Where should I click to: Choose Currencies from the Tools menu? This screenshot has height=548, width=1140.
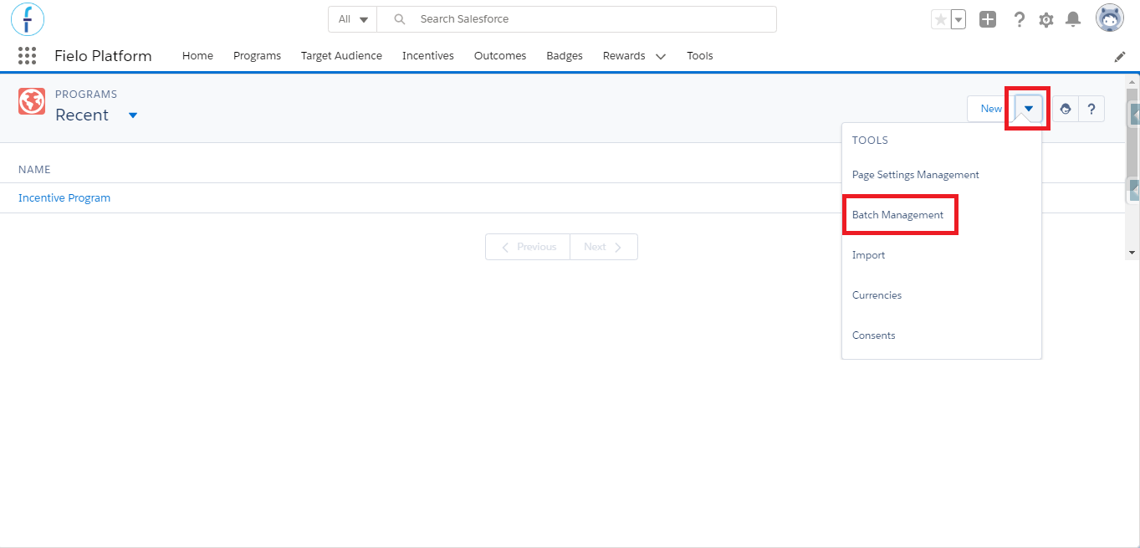click(877, 295)
